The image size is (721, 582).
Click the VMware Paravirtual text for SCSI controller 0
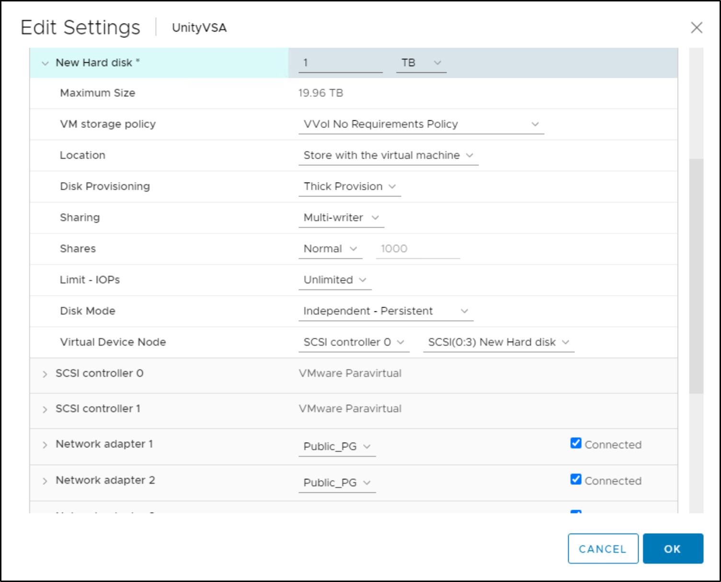click(350, 373)
